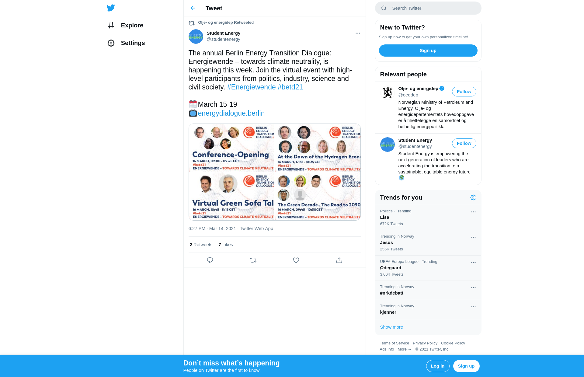Open Settings from the sidebar

click(126, 43)
